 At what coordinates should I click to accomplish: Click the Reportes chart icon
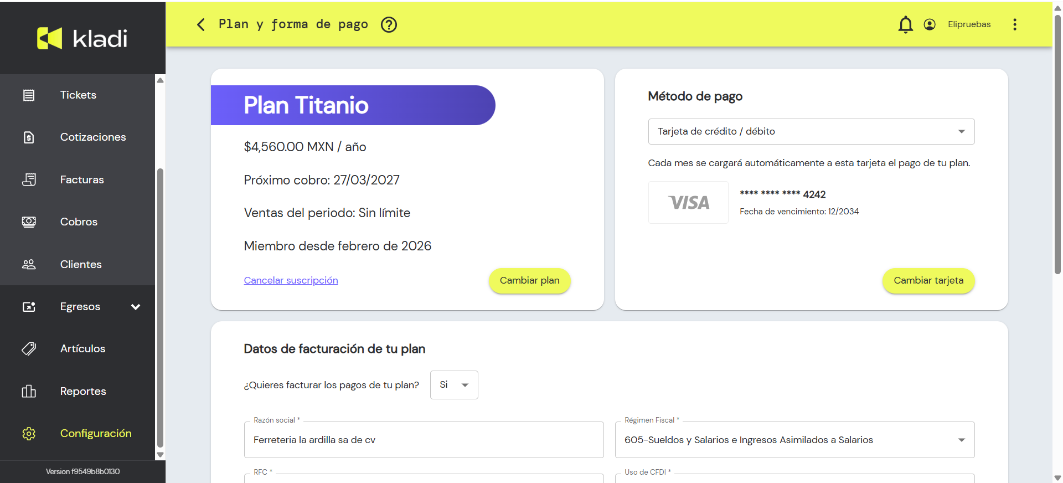(29, 391)
